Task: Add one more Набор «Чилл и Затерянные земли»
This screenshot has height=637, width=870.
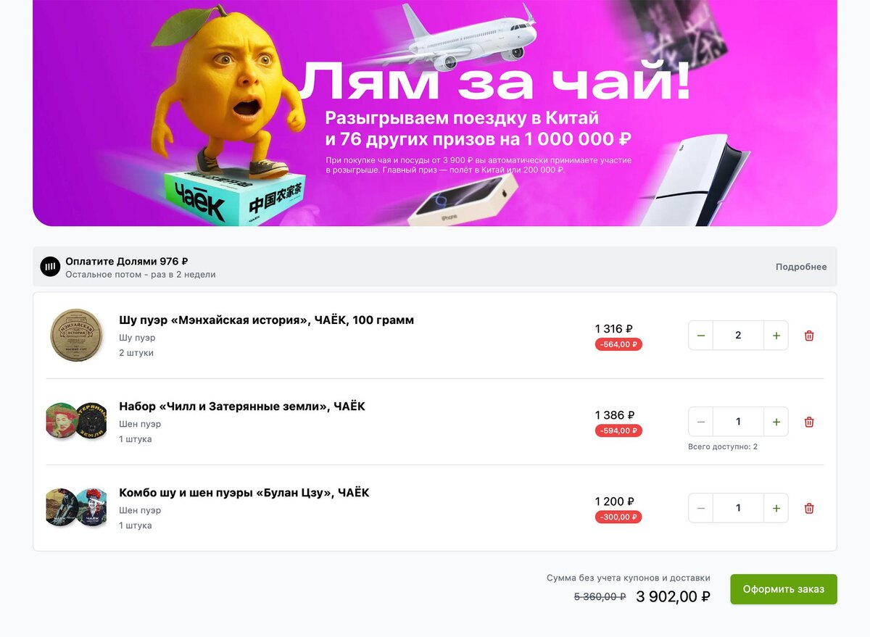Action: click(x=776, y=422)
